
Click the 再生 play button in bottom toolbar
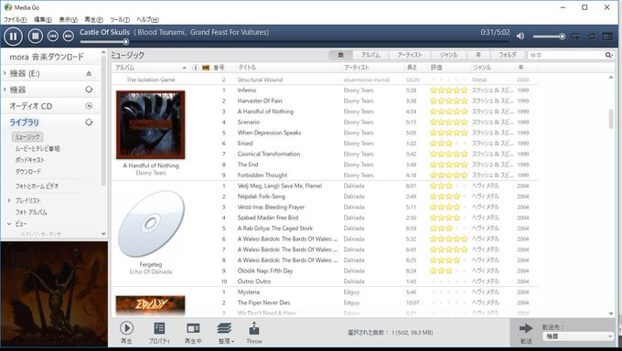pyautogui.click(x=126, y=333)
